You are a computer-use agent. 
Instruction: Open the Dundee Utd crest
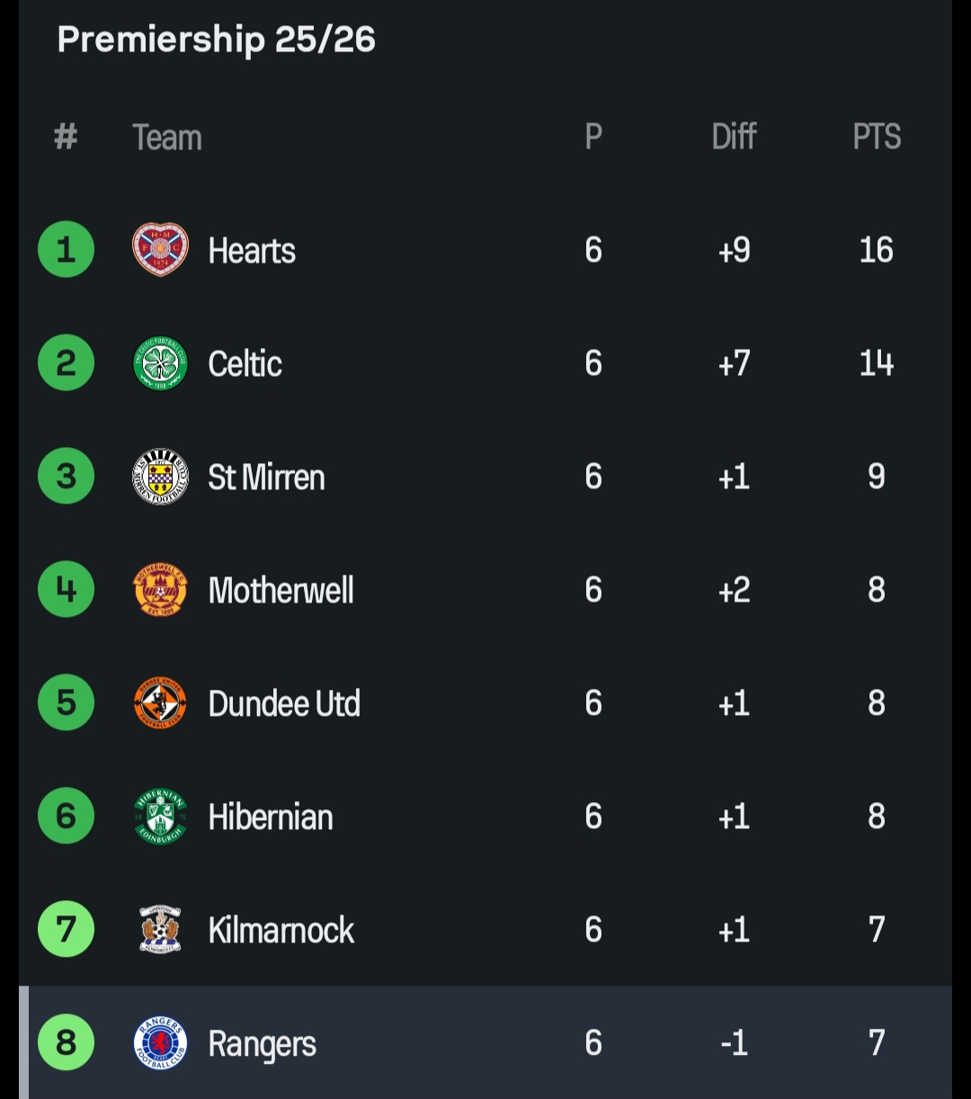[160, 703]
